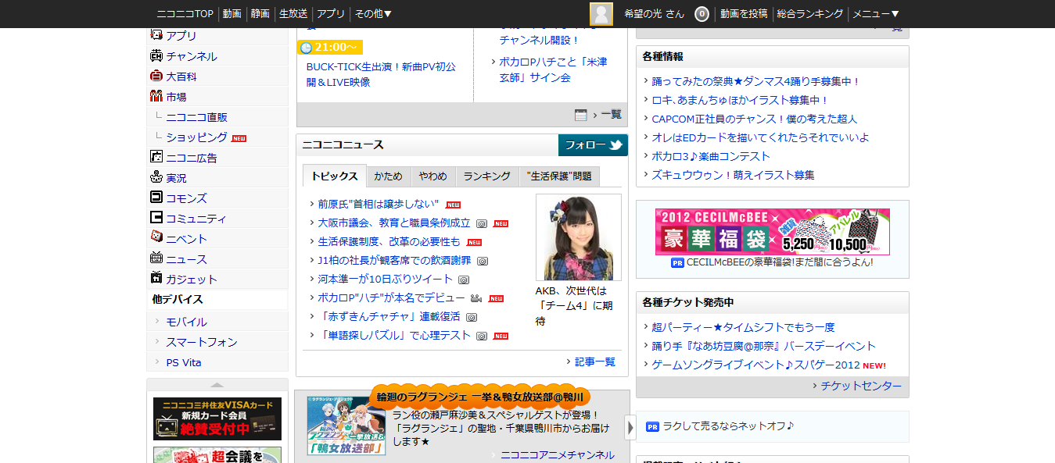Open the その他▼ dropdown in top bar
The image size is (1055, 463).
[x=373, y=14]
